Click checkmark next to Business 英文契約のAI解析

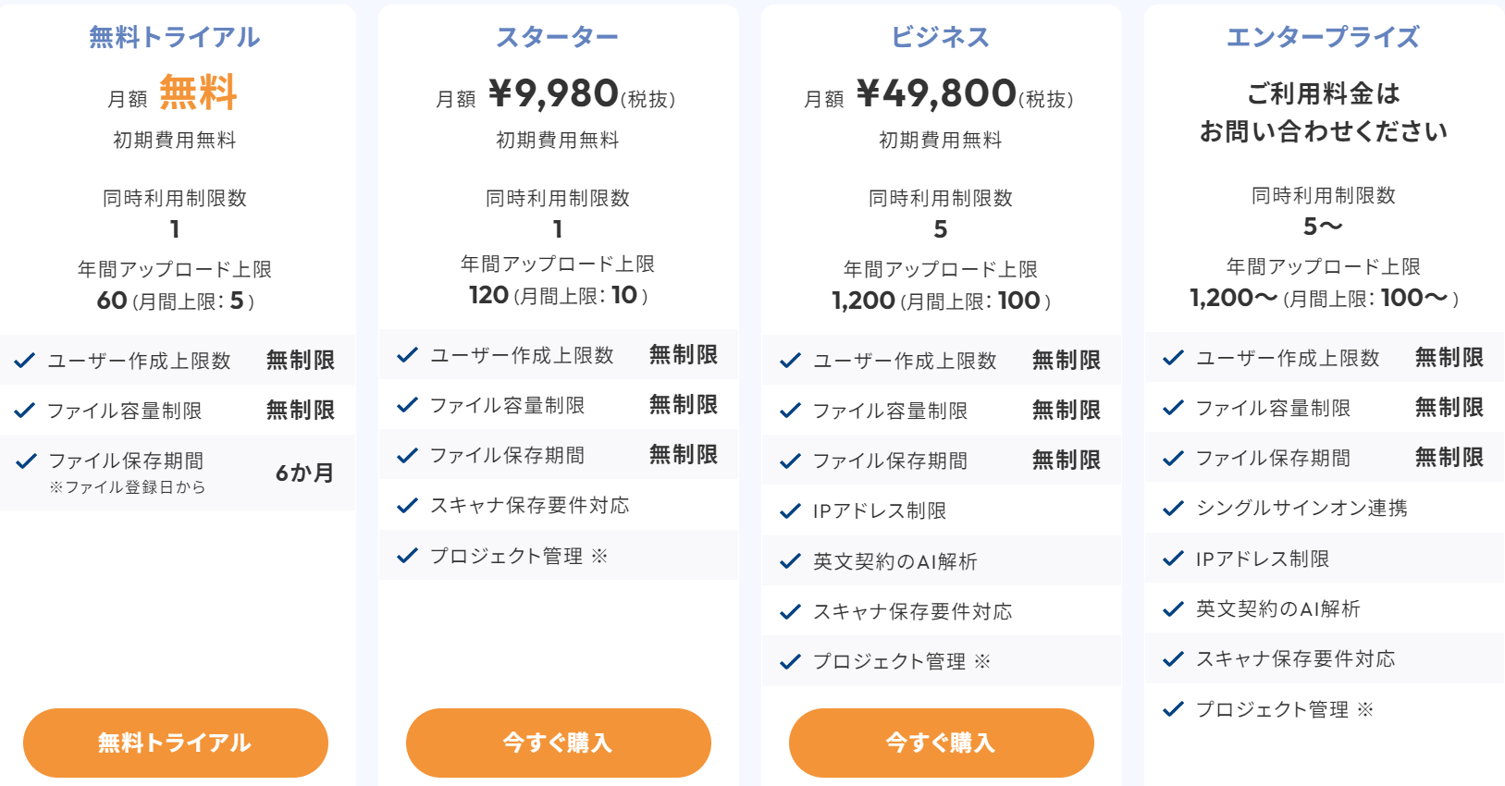point(791,561)
